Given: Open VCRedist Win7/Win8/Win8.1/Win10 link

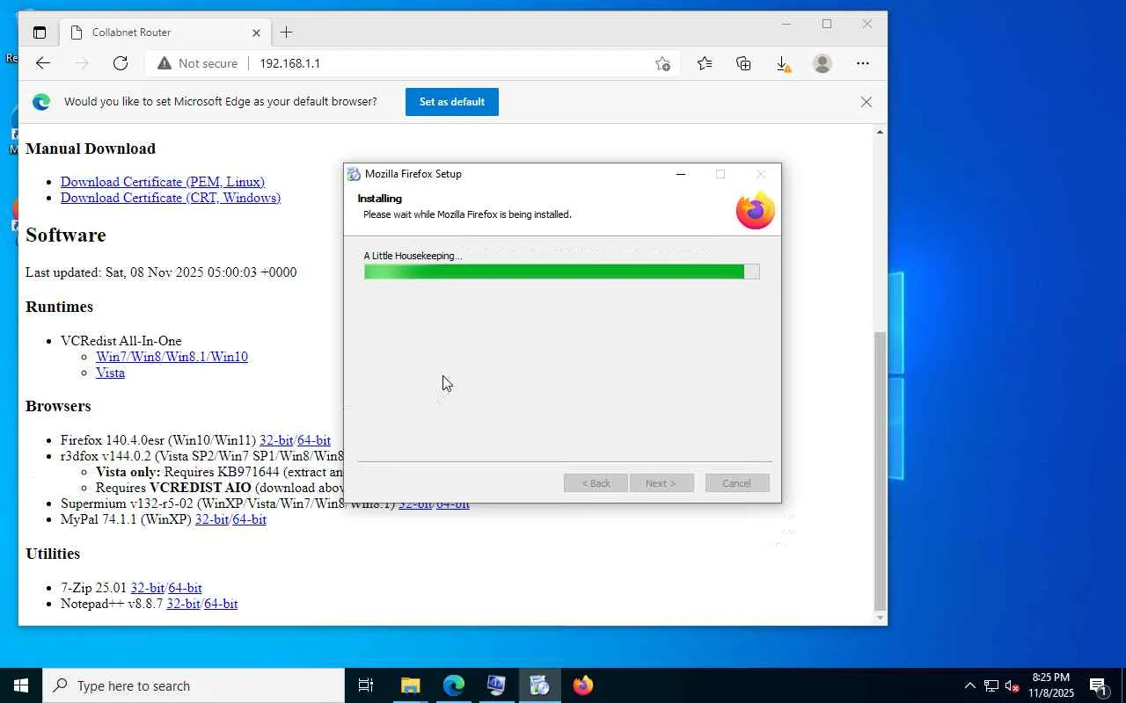Looking at the screenshot, I should [172, 357].
